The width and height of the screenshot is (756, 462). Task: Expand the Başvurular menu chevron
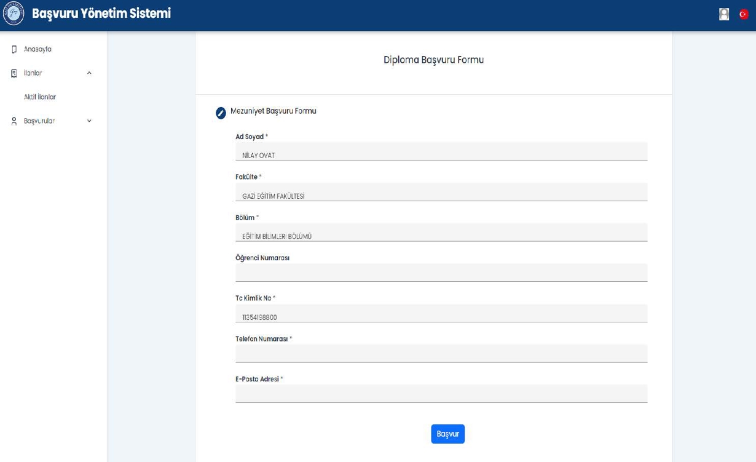pyautogui.click(x=89, y=121)
